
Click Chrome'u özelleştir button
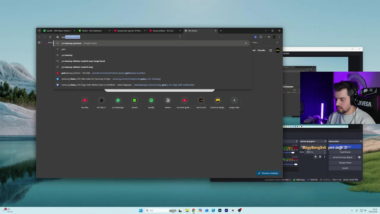point(268,173)
